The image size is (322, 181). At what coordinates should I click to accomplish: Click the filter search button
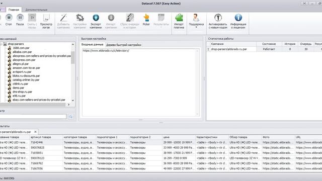[71, 117]
